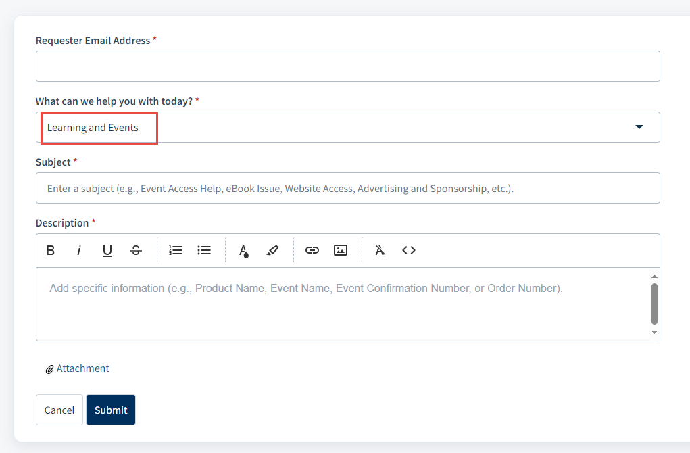This screenshot has width=690, height=453.
Task: Click the "Description" field label
Action: [x=62, y=223]
